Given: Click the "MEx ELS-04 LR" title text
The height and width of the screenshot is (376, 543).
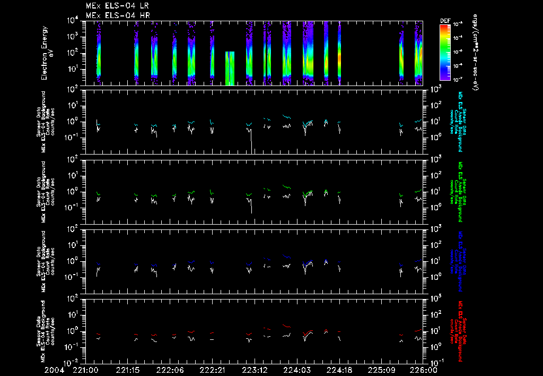Looking at the screenshot, I should coord(118,6).
